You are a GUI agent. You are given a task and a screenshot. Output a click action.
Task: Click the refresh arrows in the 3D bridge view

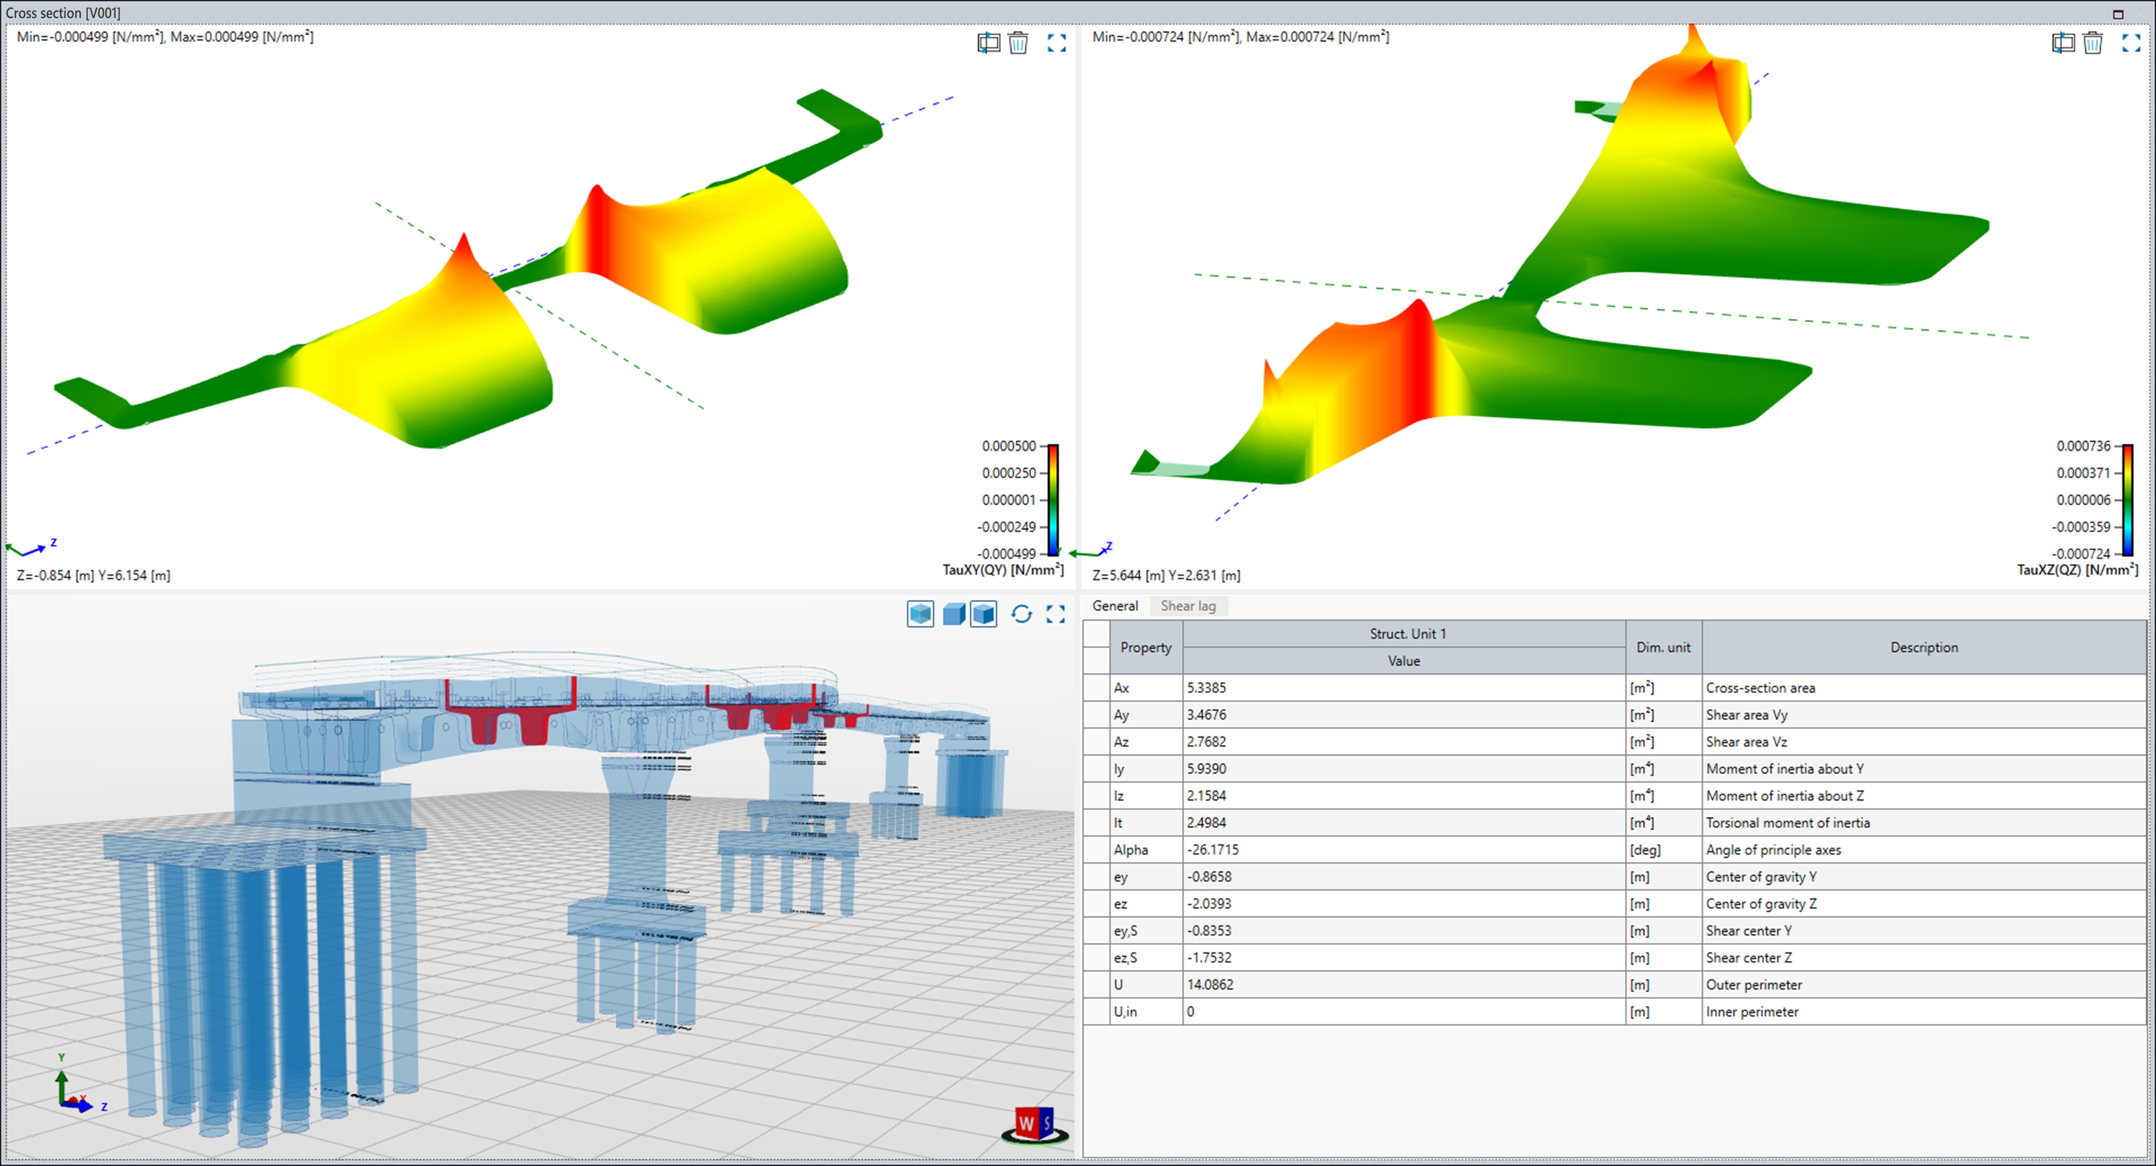[1021, 614]
